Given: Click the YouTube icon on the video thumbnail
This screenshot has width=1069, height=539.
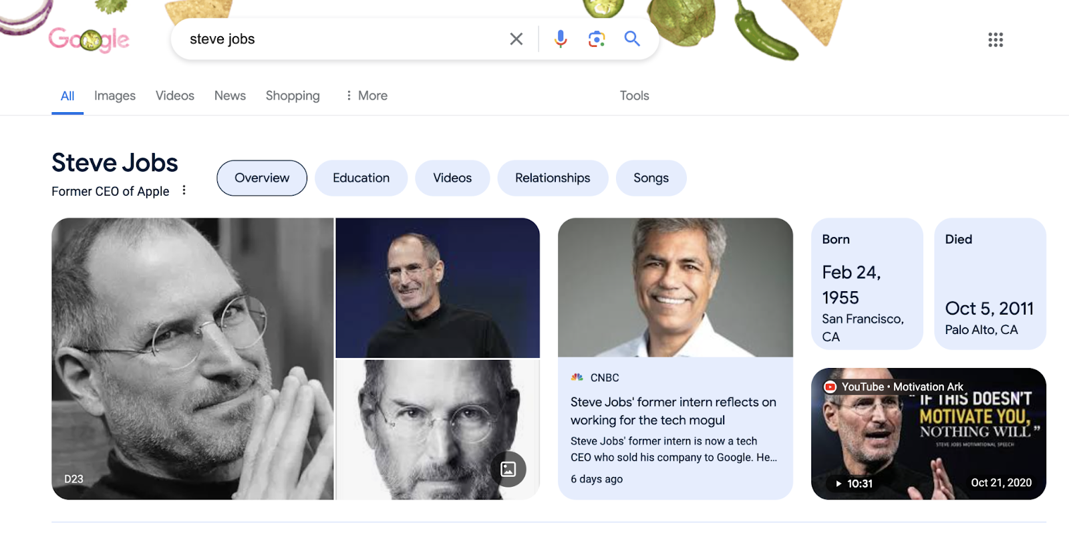Looking at the screenshot, I should click(829, 386).
